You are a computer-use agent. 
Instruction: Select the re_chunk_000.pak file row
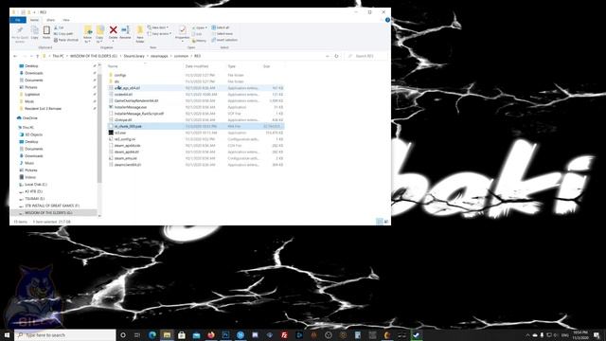(x=195, y=126)
